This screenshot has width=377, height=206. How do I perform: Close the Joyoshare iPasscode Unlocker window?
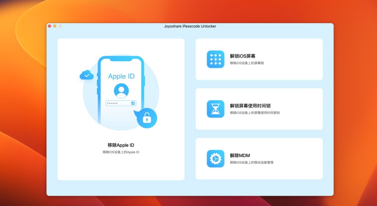pyautogui.click(x=50, y=26)
